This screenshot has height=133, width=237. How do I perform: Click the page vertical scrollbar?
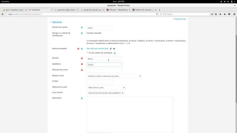pyautogui.click(x=236, y=69)
